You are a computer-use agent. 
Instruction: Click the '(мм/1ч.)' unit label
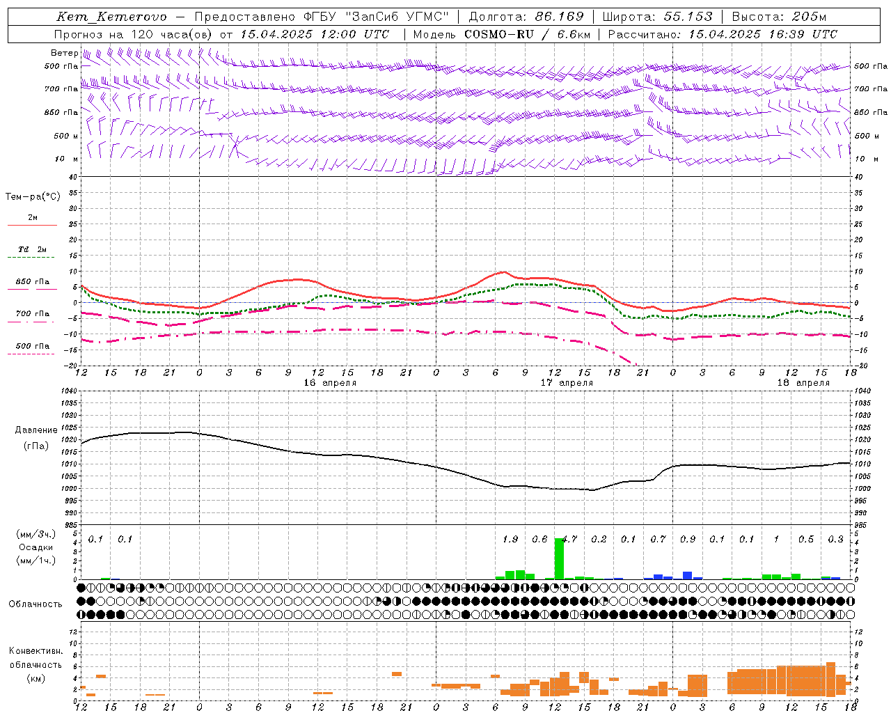36,561
